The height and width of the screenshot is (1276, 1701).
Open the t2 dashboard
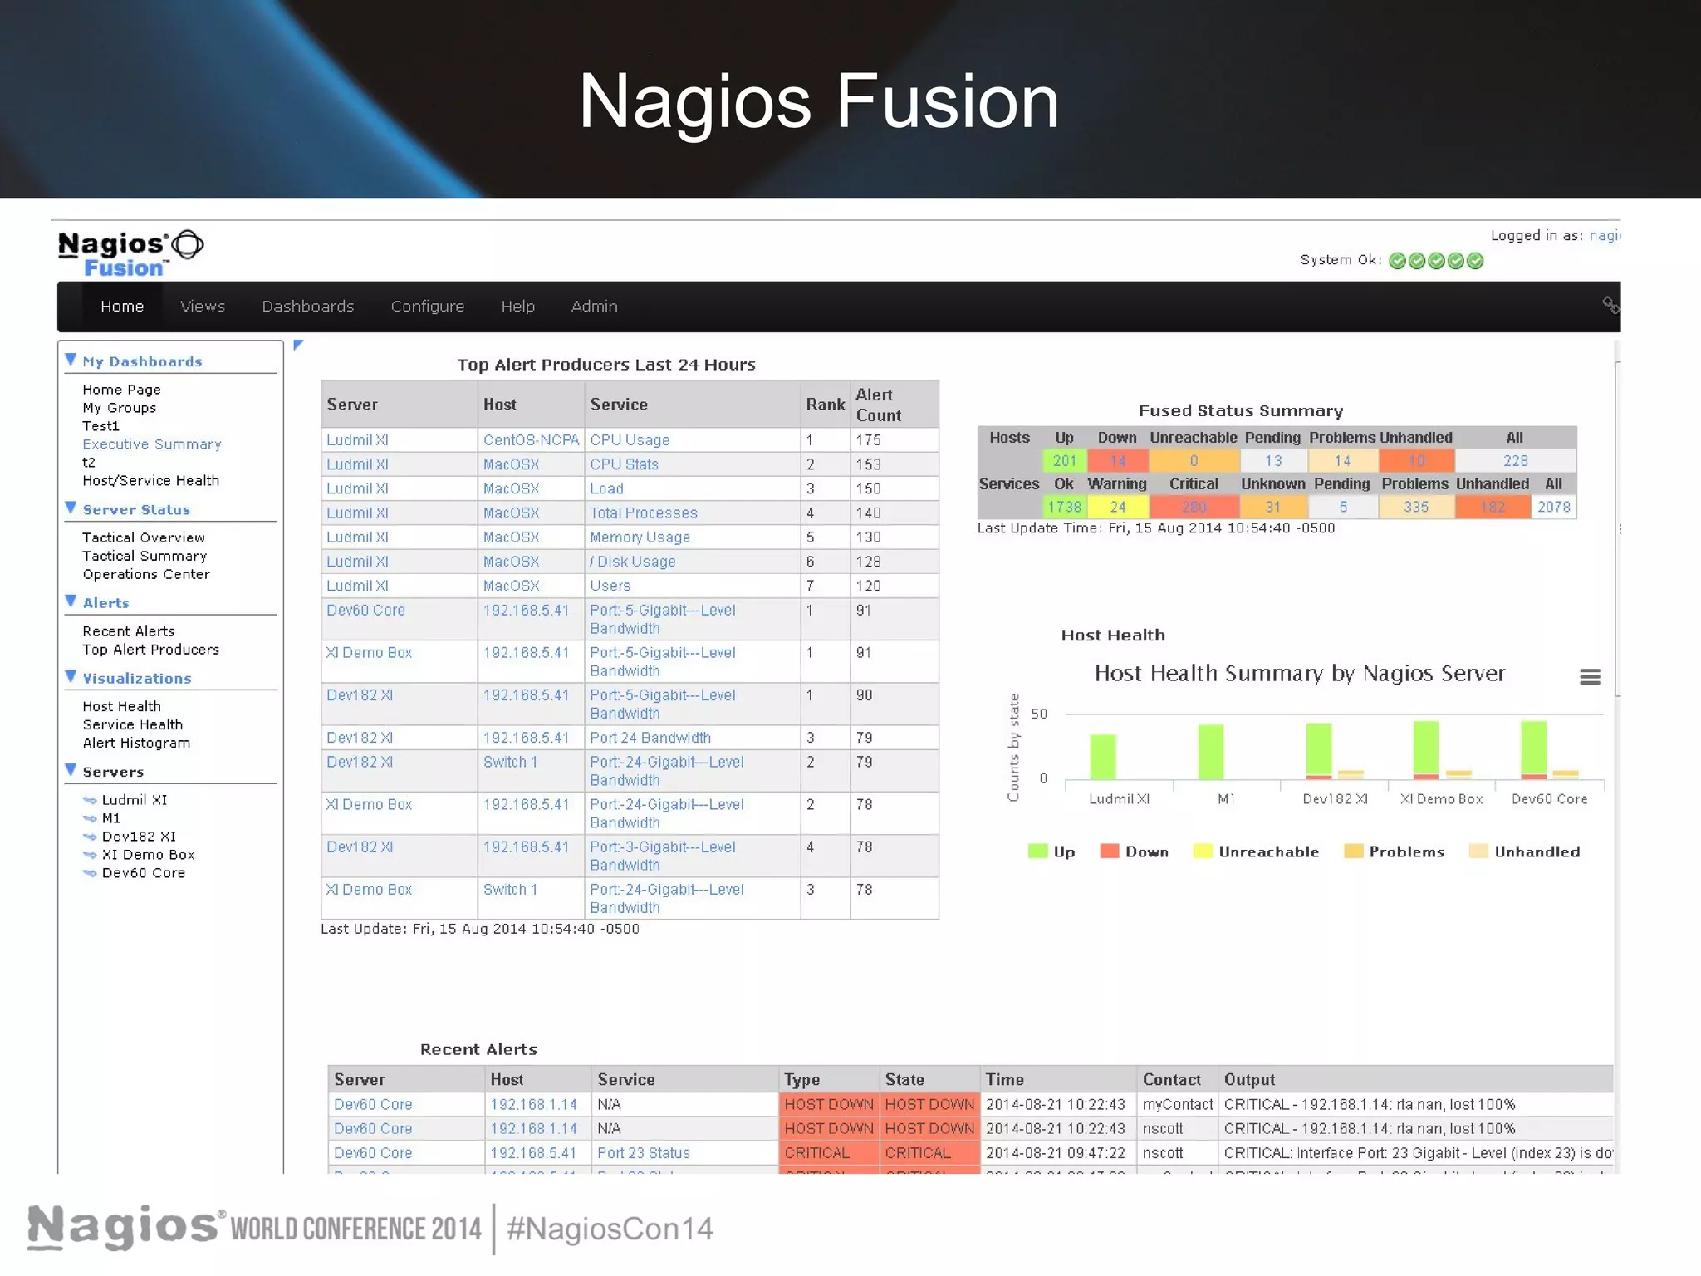pyautogui.click(x=89, y=463)
